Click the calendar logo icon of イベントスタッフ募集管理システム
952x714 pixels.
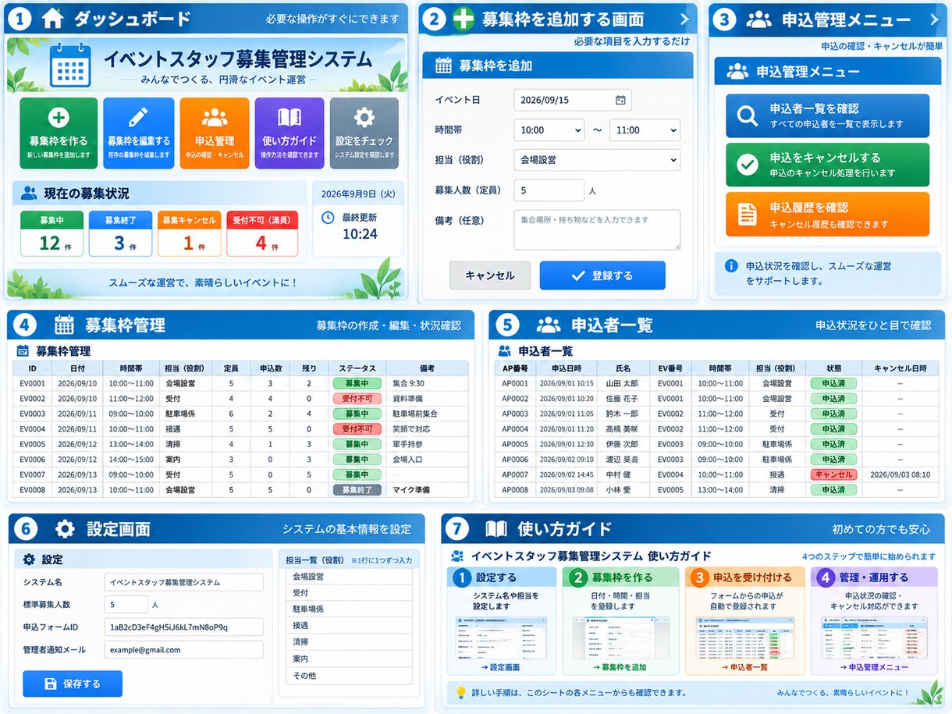tap(70, 65)
